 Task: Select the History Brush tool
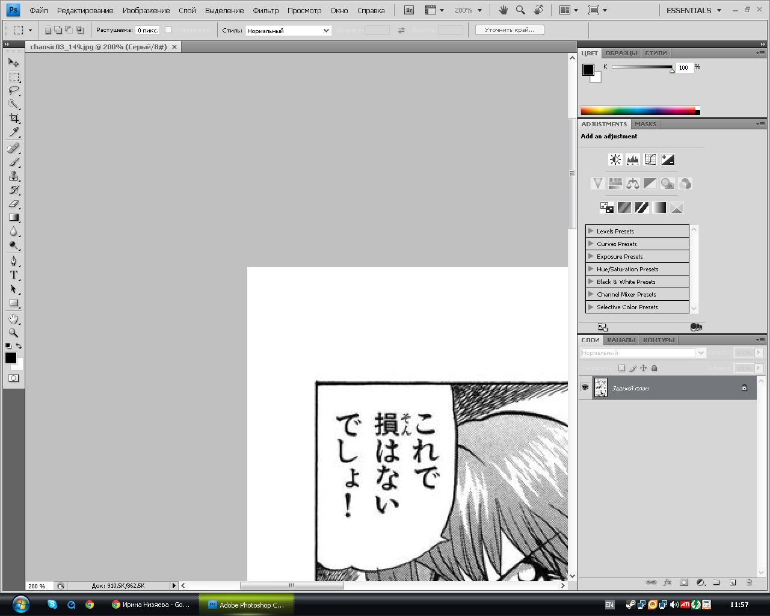(14, 190)
